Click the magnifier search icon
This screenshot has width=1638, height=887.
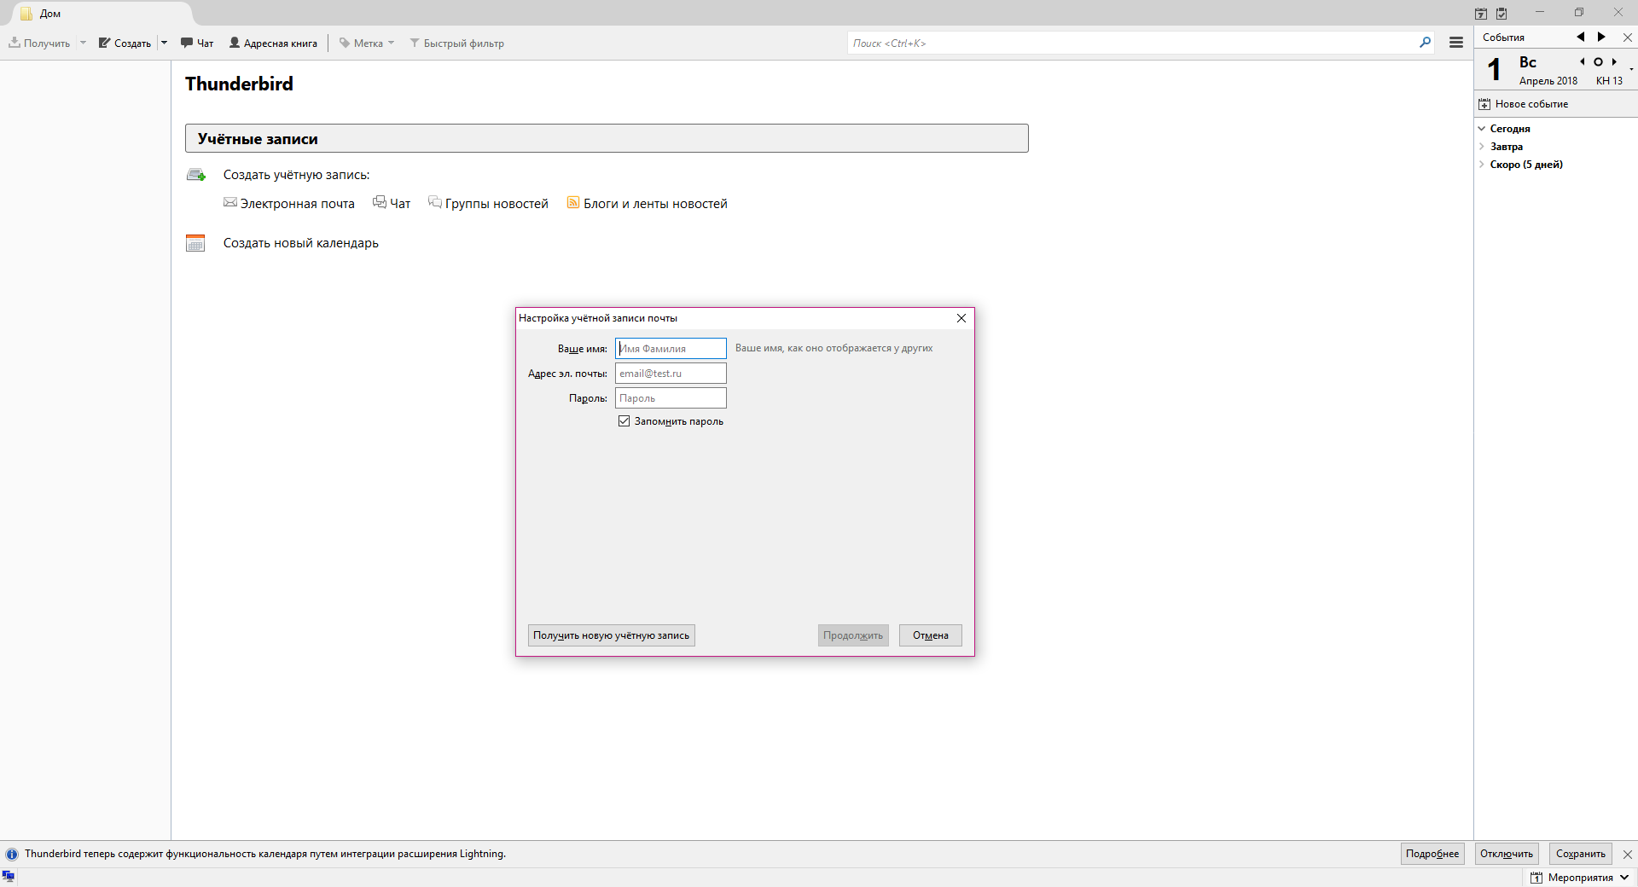tap(1425, 43)
